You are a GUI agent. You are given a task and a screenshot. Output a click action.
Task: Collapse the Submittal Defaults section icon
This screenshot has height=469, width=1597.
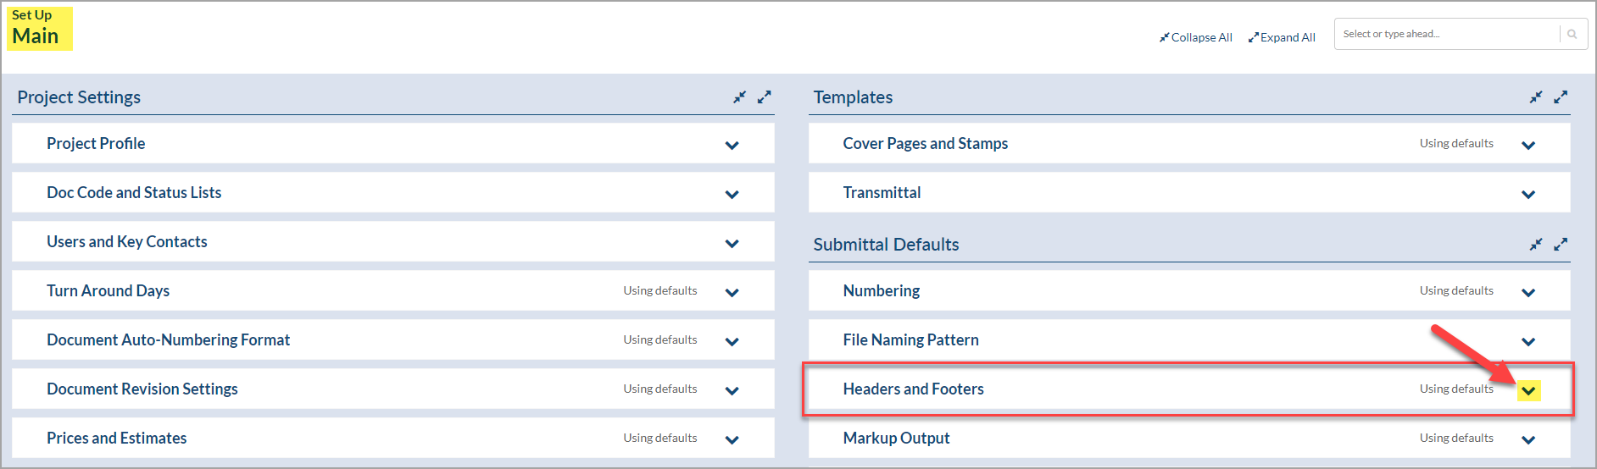pyautogui.click(x=1536, y=245)
